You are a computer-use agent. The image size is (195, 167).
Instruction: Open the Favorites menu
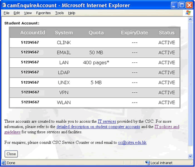[43, 13]
